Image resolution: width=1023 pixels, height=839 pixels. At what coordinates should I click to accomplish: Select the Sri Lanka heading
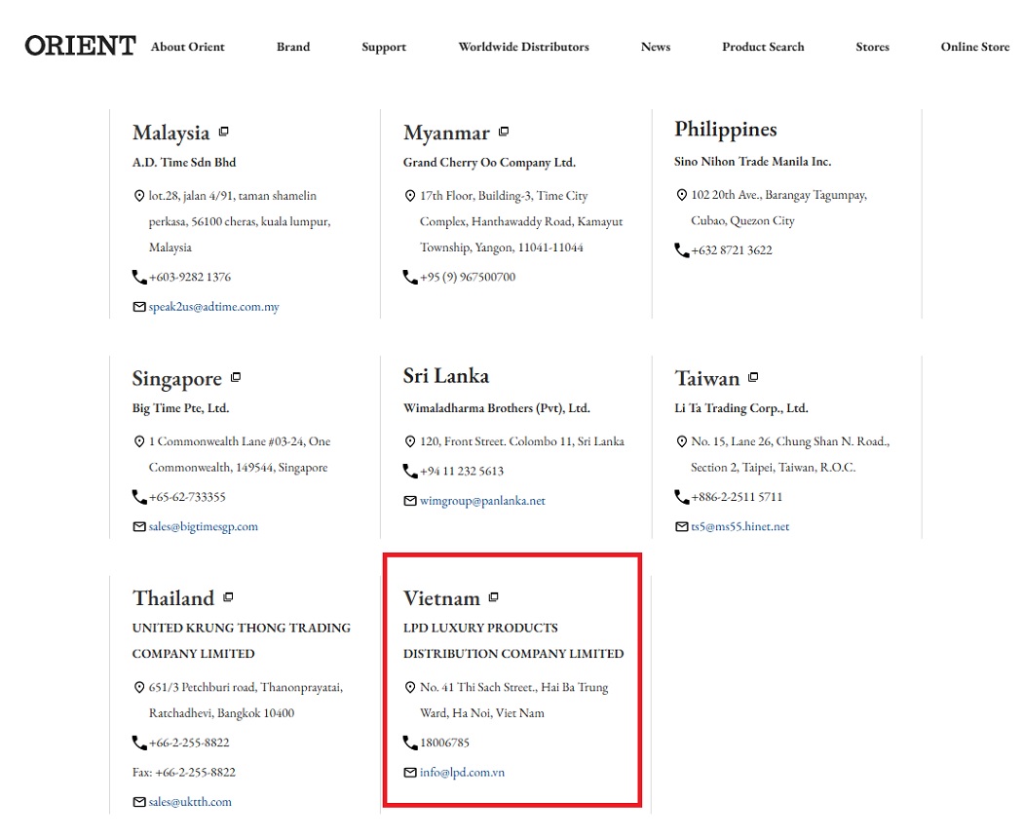click(446, 376)
